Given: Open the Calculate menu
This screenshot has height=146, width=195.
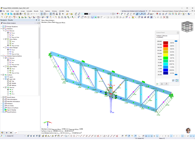Looking at the screenshot, I should tap(29, 11).
